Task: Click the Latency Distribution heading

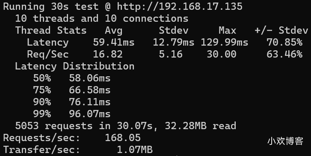Action: click(x=75, y=66)
